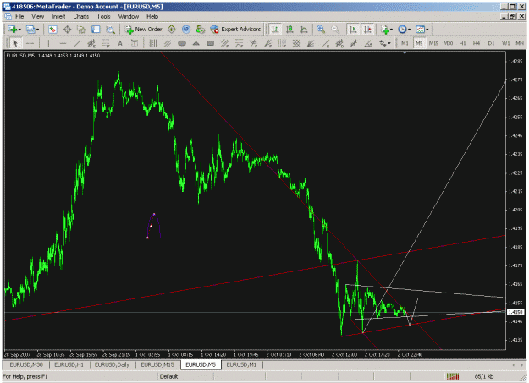
Task: Select the Equidistant Channel tool
Action: (91, 43)
